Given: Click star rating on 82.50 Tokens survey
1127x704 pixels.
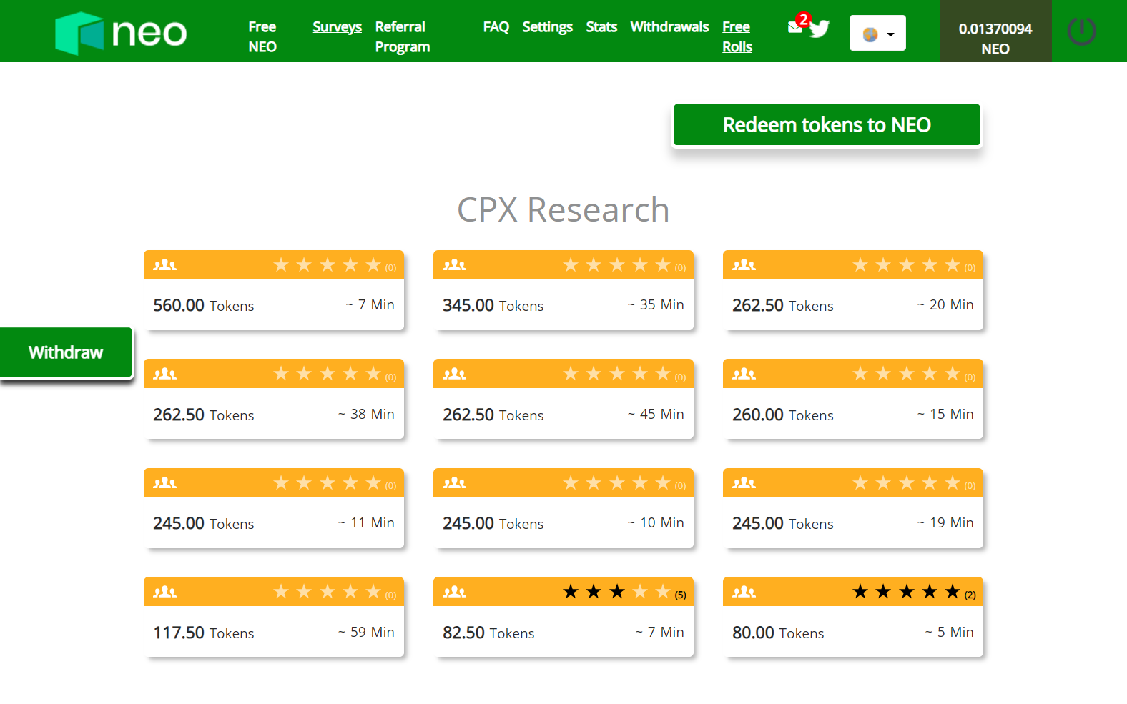Looking at the screenshot, I should click(x=617, y=592).
